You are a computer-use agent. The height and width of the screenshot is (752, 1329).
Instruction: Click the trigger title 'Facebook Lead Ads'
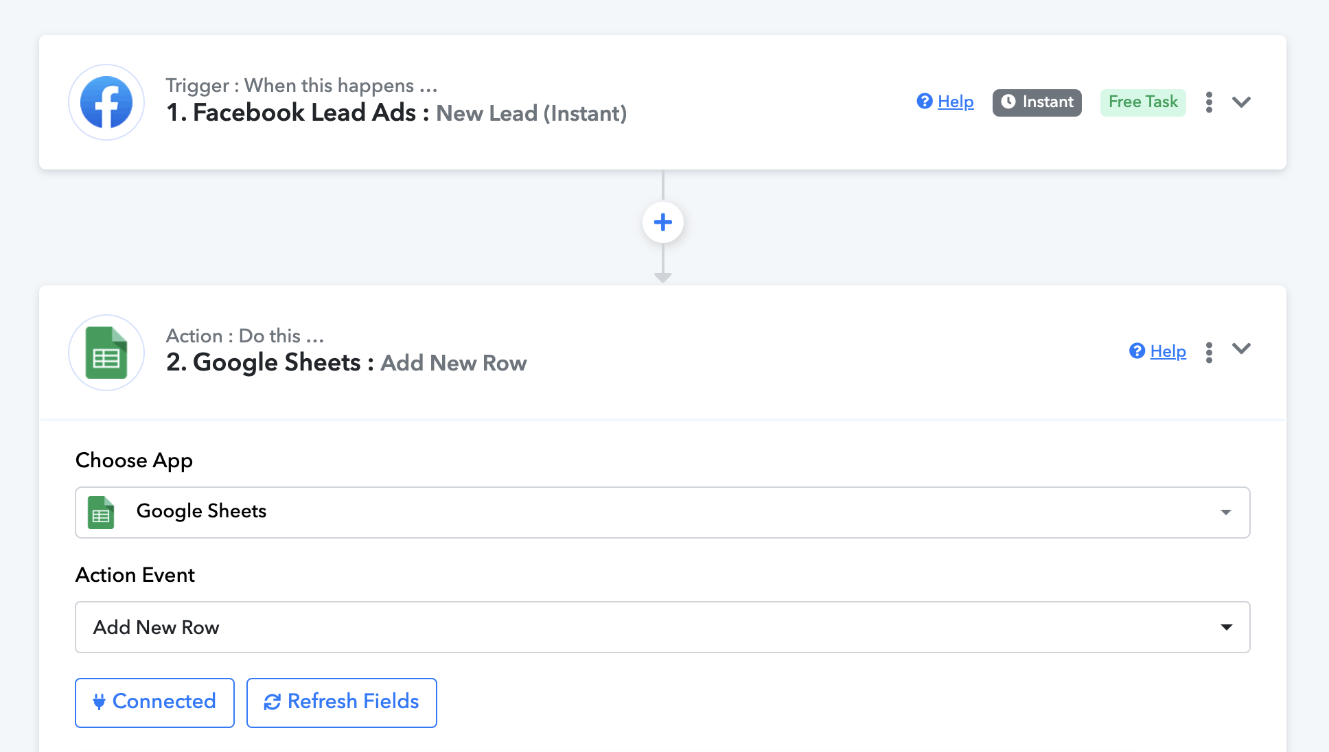pos(305,113)
